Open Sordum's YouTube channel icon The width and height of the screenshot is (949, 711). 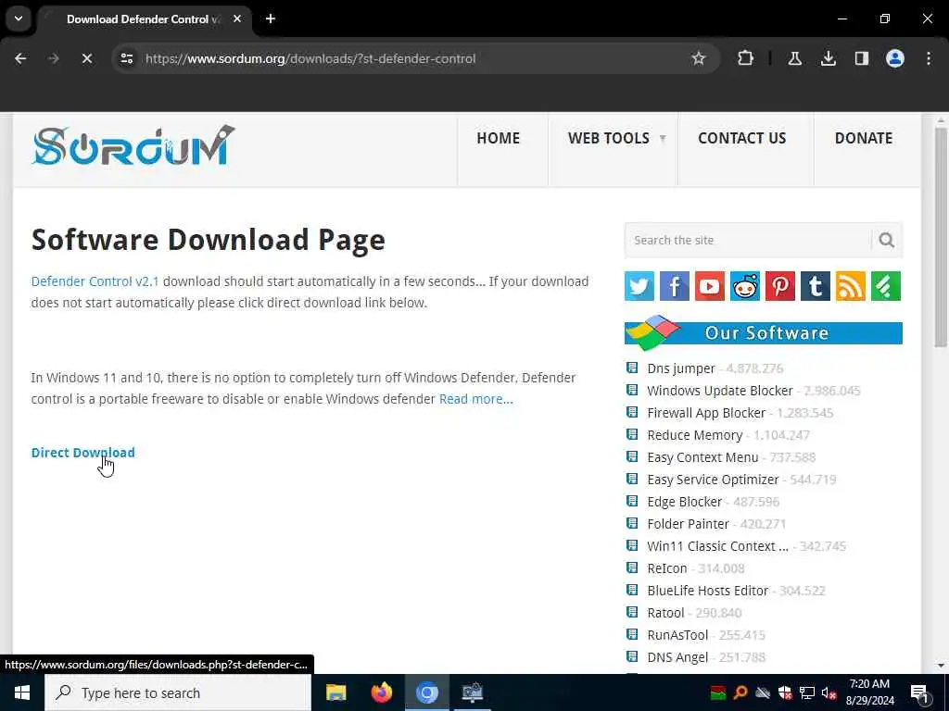(x=709, y=286)
